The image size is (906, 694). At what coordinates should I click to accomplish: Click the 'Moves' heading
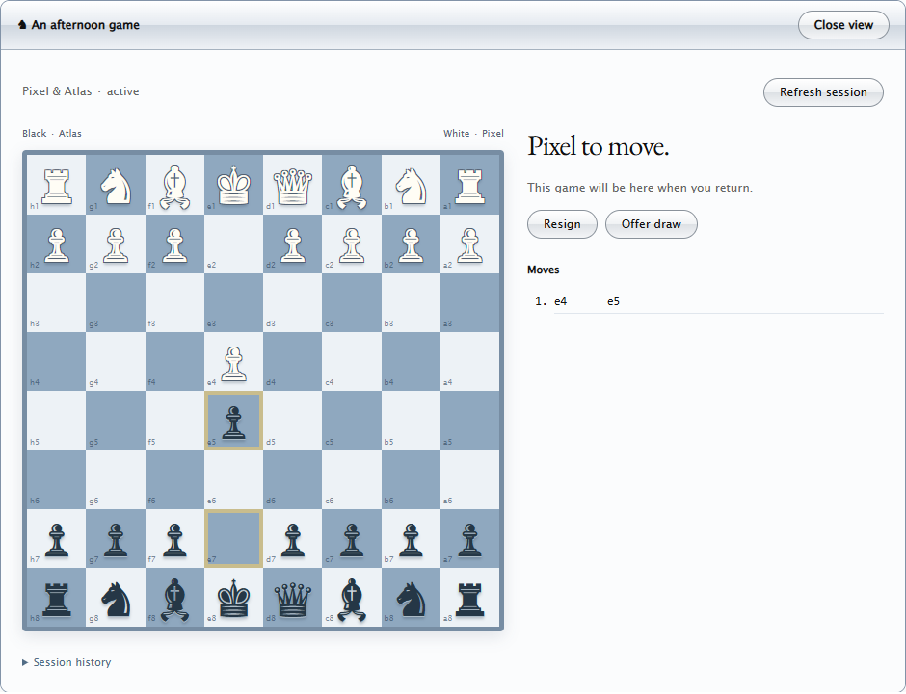[x=544, y=270]
